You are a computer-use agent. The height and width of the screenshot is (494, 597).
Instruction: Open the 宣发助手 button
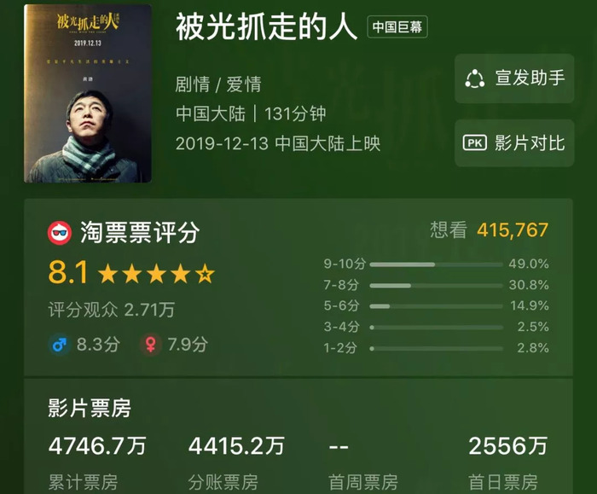(514, 78)
